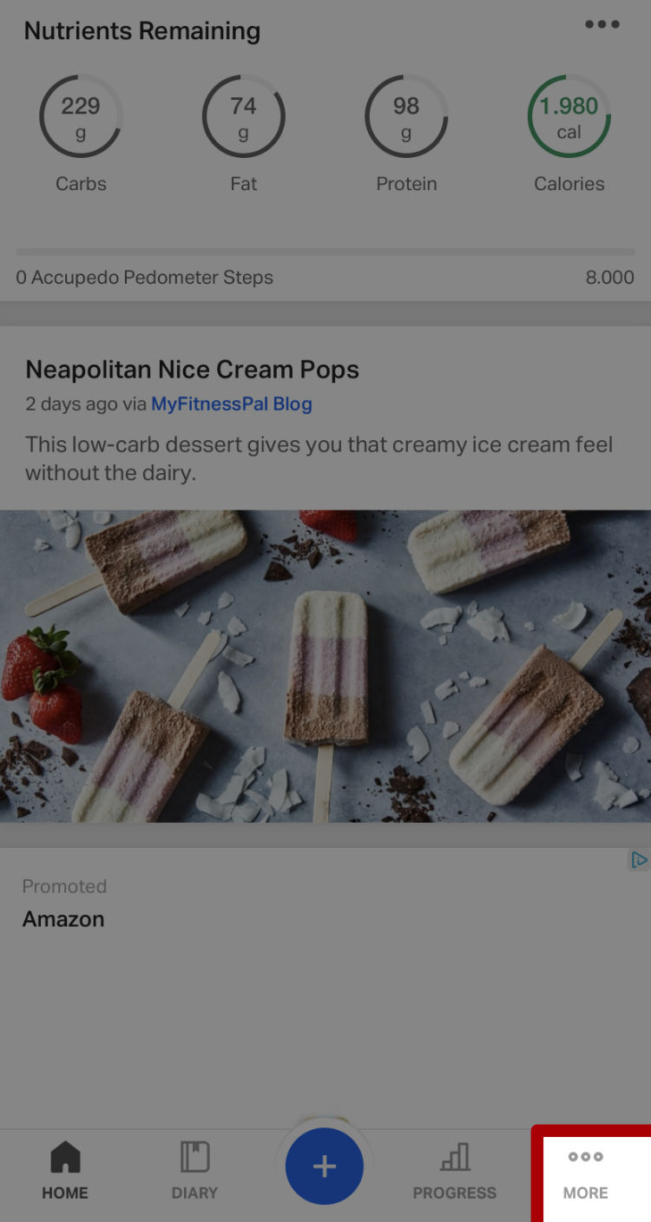Open the promoted Amazon ad
This screenshot has height=1222, width=651.
click(x=63, y=919)
